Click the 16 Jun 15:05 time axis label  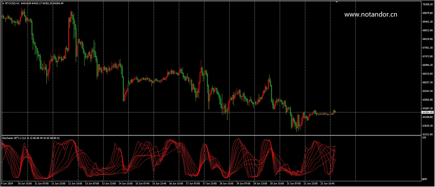(176, 184)
